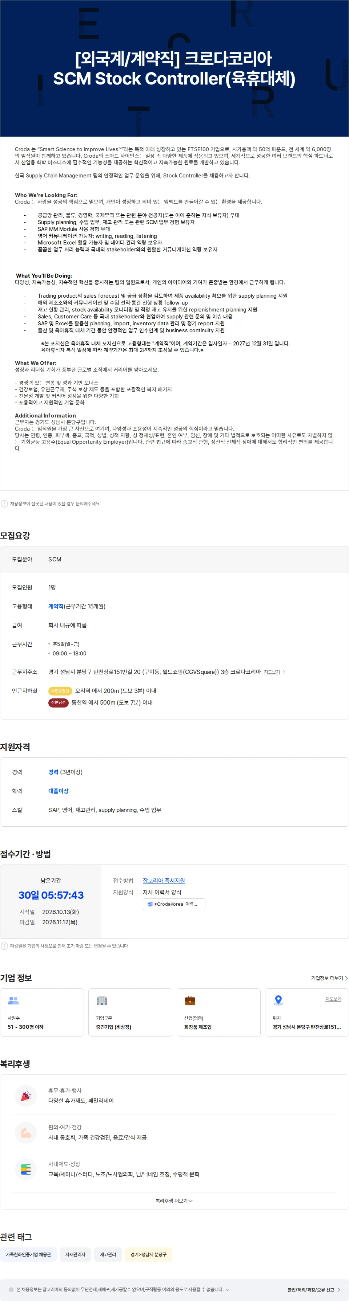Click the chevron after the address 지도보기 link
The image size is (349, 1301).
tap(285, 672)
